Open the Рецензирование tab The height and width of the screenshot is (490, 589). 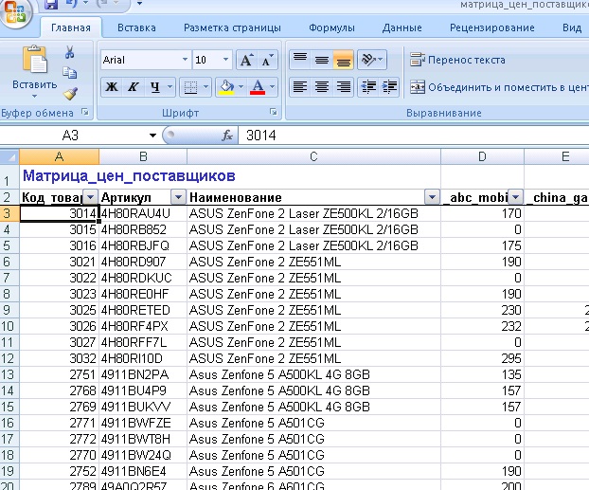(x=492, y=27)
